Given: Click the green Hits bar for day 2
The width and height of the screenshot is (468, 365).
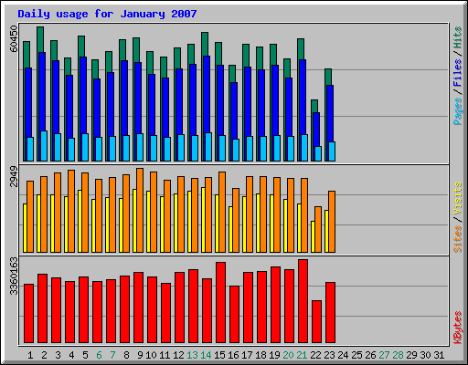Looking at the screenshot, I should coord(40,39).
